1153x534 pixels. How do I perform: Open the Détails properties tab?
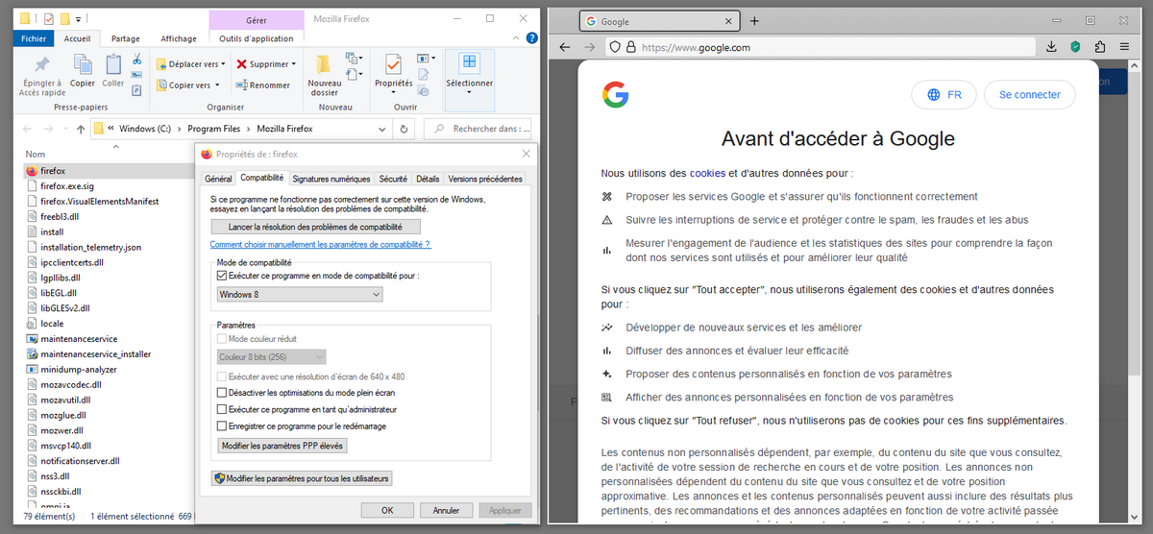(428, 179)
